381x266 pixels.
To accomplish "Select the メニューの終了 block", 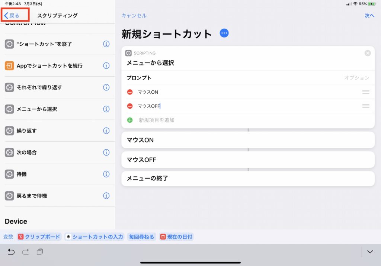I will 248,179.
